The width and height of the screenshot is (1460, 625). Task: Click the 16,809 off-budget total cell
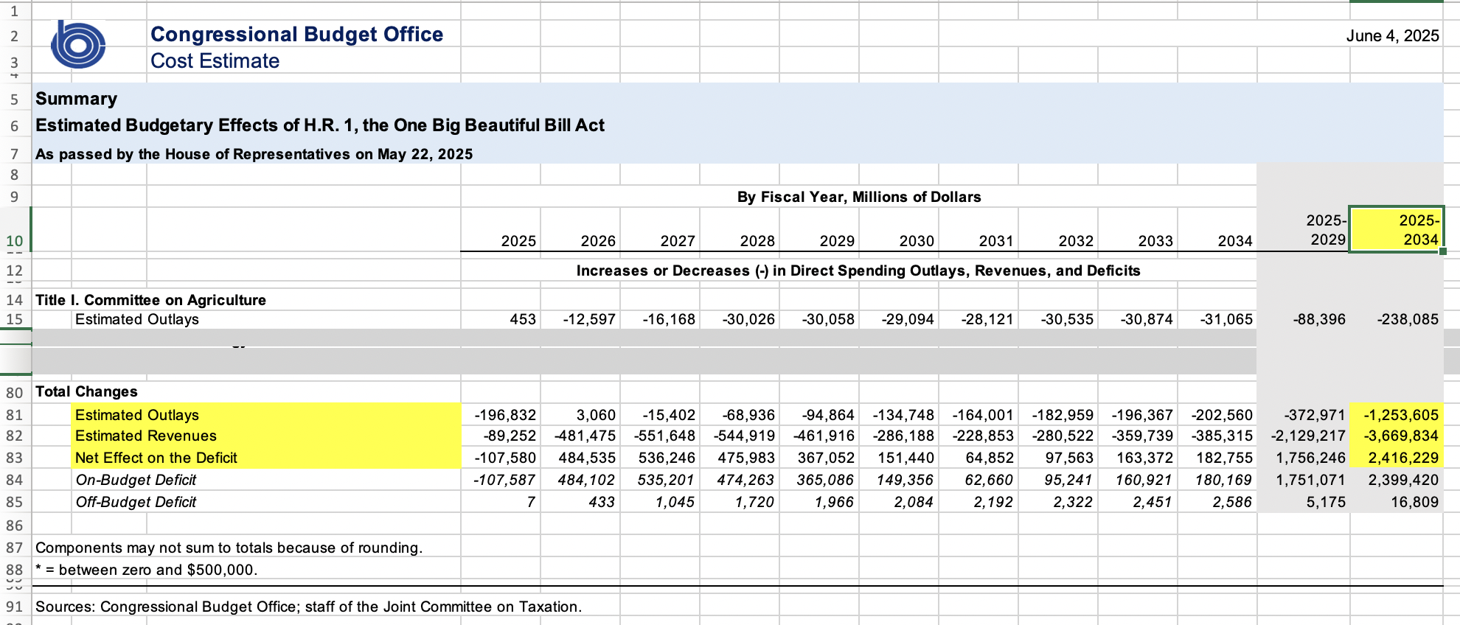point(1396,502)
